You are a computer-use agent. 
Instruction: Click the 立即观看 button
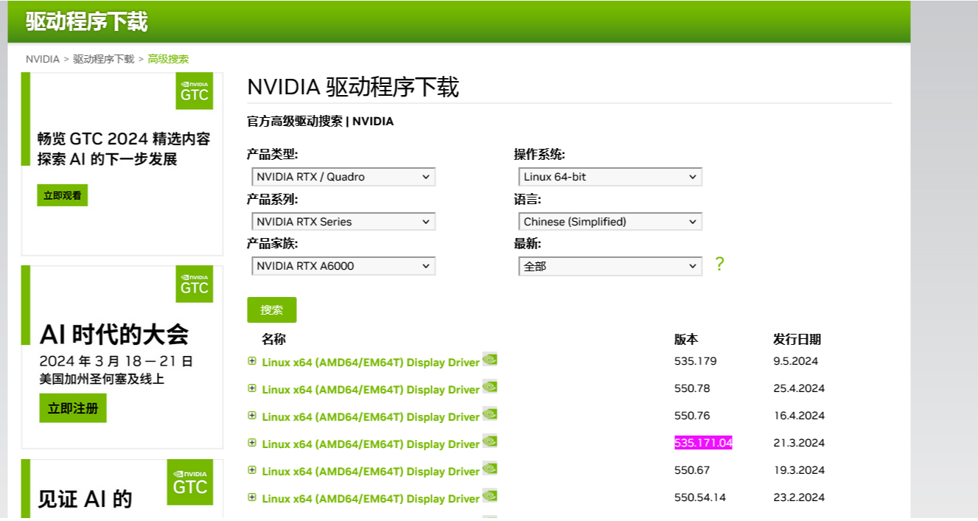(63, 195)
